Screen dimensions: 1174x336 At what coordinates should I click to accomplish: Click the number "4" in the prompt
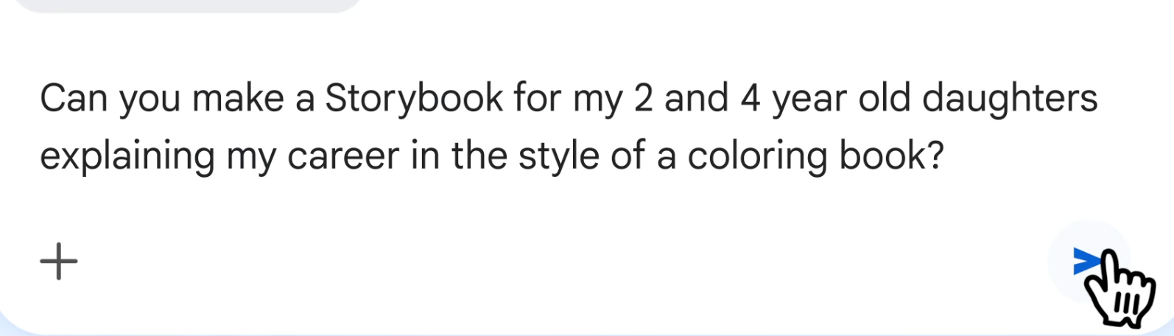point(750,99)
